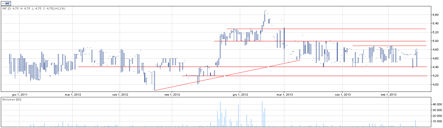The image size is (443, 128).
Task: Click the 20 000 volume axis label
Action: coord(437,116)
